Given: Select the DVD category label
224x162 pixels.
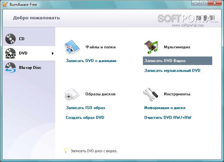Looking at the screenshot, I should coord(23,53).
